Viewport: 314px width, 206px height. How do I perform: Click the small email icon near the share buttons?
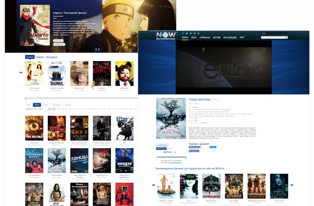pyautogui.click(x=214, y=150)
